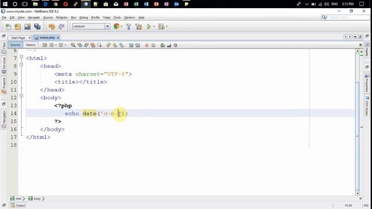The width and height of the screenshot is (372, 209).
Task: Open the run configuration <default> combo box
Action: (91, 26)
